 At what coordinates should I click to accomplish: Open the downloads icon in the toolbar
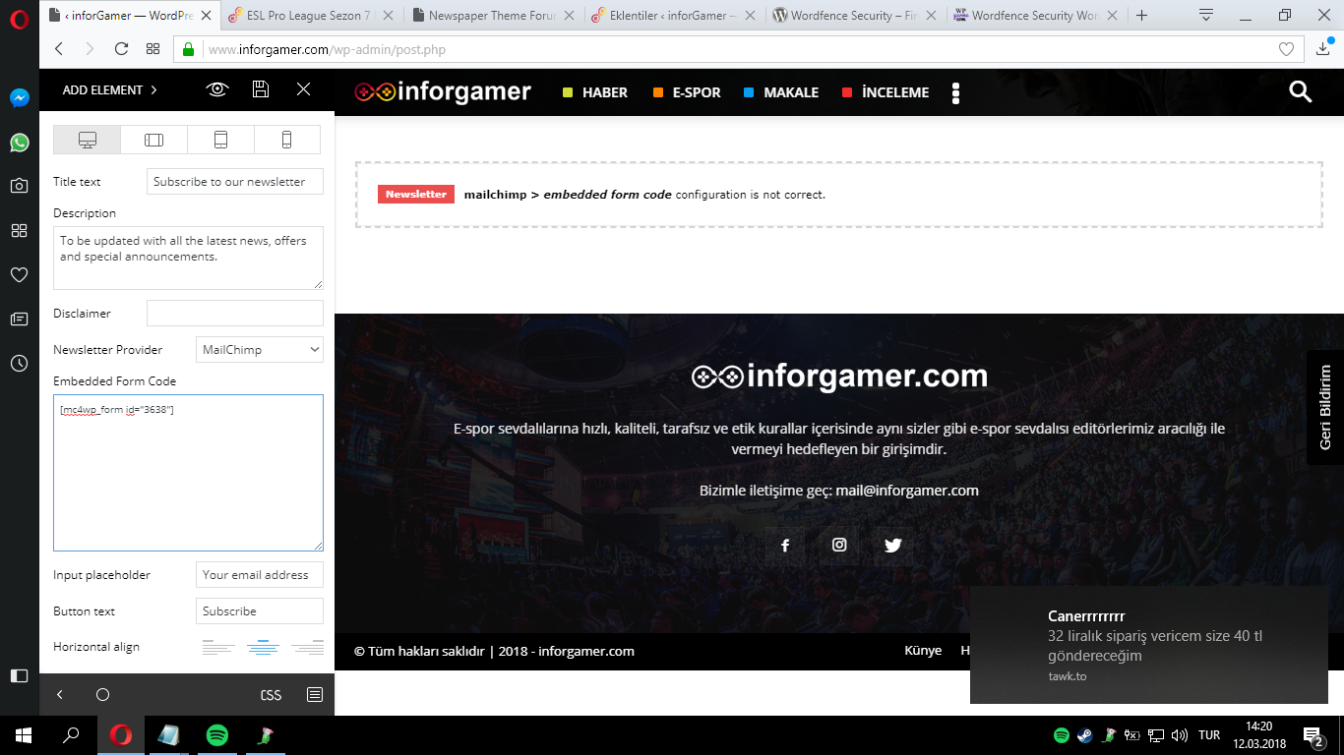(x=1323, y=48)
